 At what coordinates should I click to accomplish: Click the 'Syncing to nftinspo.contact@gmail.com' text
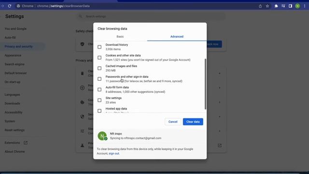click(x=136, y=138)
